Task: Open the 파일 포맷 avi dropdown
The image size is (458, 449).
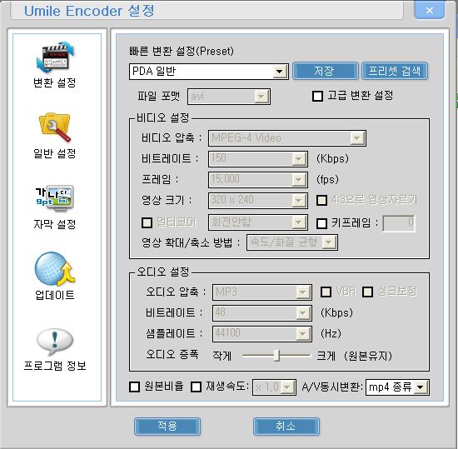Action: (x=229, y=97)
